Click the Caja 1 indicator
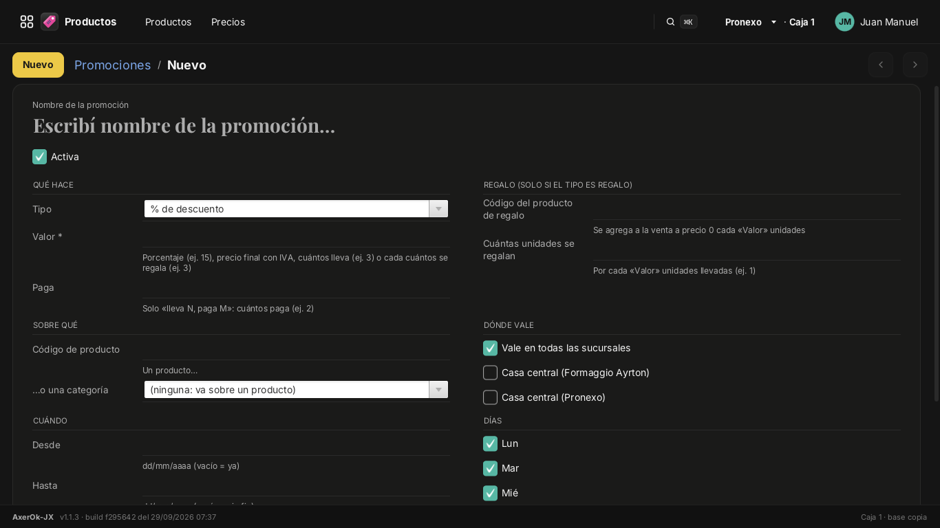This screenshot has height=528, width=940. click(x=802, y=22)
